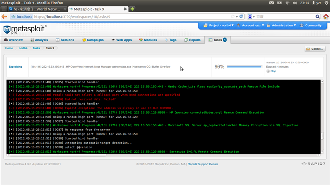
Task: Click the log scrollbar down arrow
Action: [322, 152]
